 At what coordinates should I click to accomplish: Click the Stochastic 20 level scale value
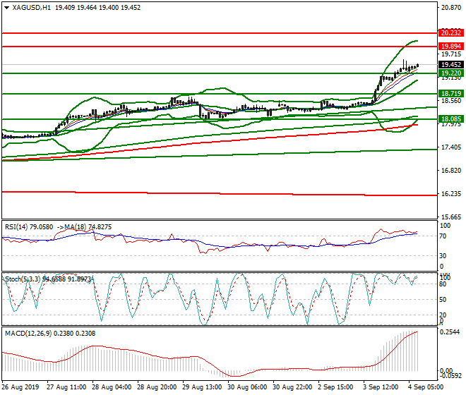pyautogui.click(x=443, y=315)
